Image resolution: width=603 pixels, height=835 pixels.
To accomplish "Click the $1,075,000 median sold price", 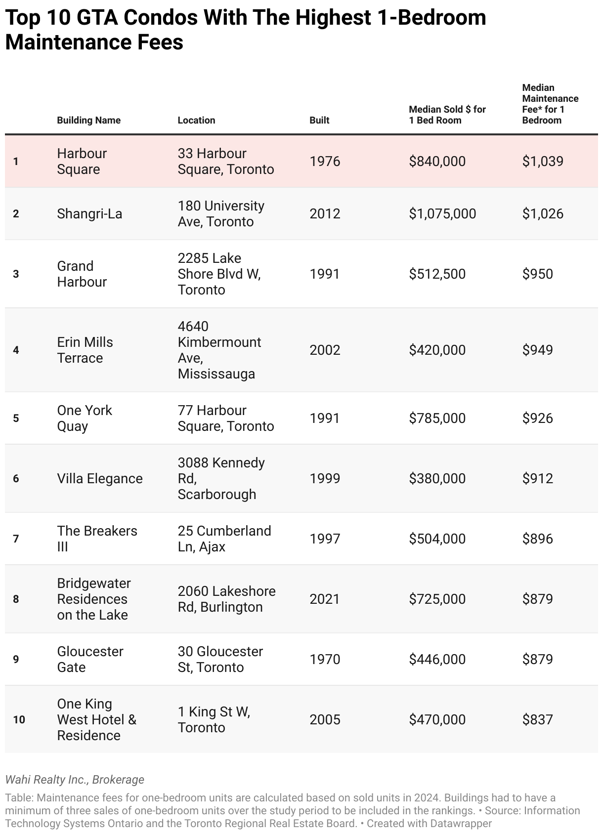I will pyautogui.click(x=442, y=213).
